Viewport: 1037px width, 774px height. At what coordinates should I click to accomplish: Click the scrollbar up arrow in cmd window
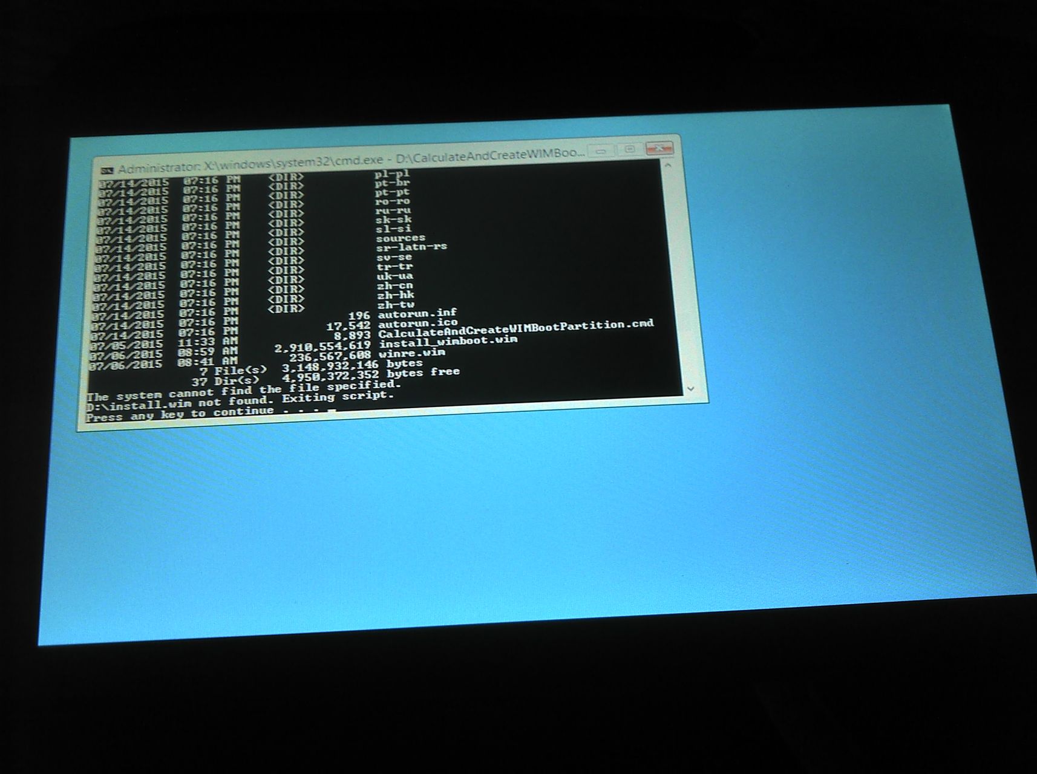click(x=669, y=165)
